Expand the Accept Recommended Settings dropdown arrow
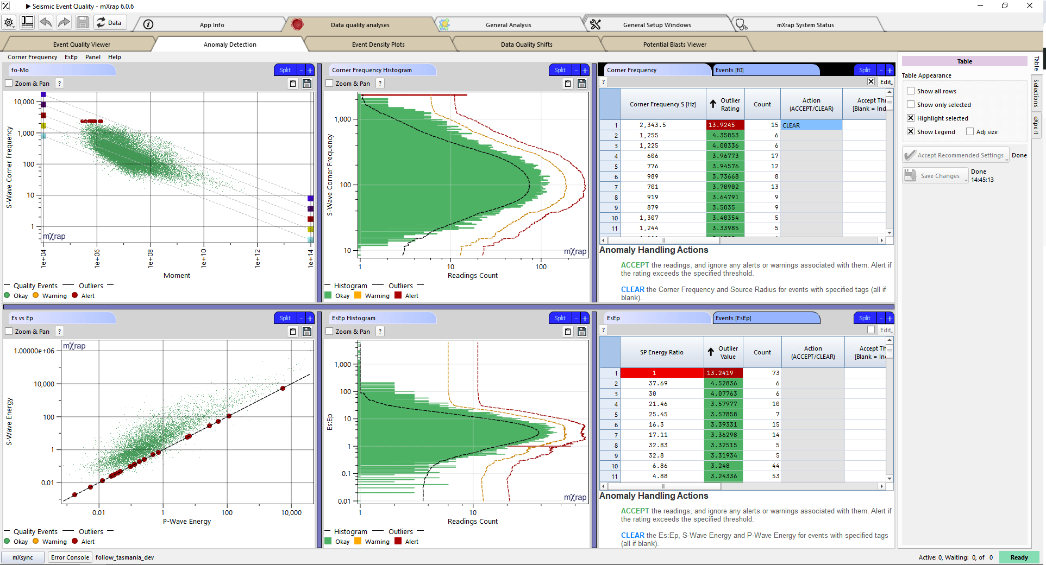1046x565 pixels. (x=1007, y=160)
